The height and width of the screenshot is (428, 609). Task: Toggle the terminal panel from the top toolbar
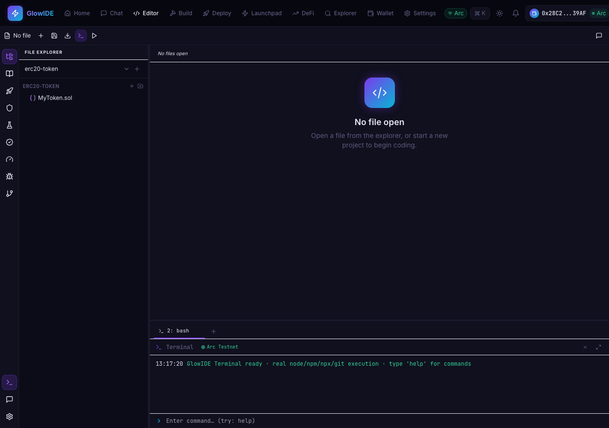click(81, 36)
